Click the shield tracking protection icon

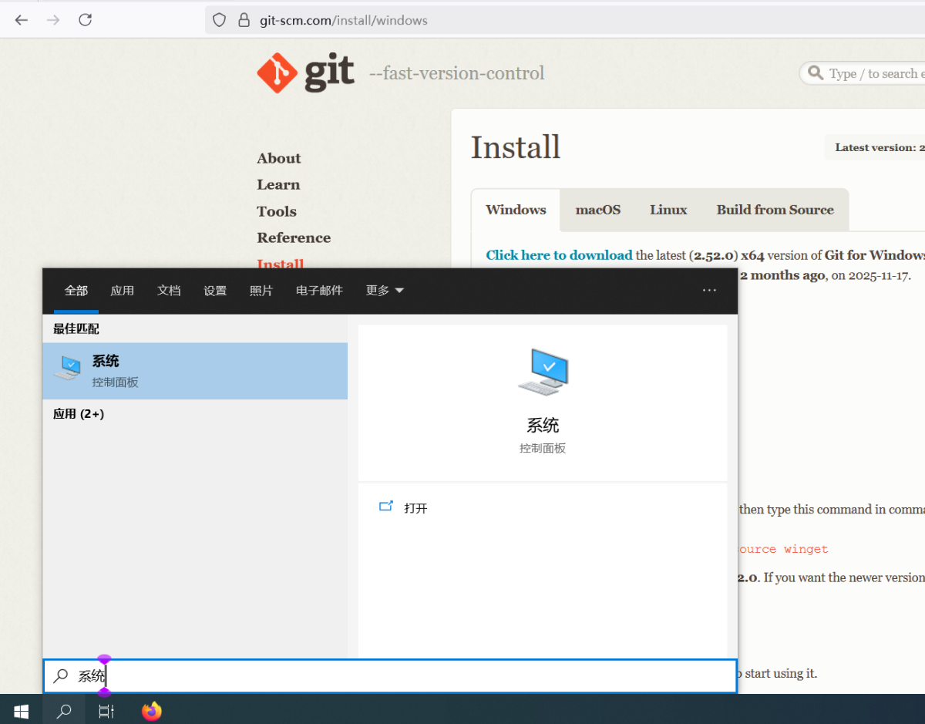pos(220,21)
